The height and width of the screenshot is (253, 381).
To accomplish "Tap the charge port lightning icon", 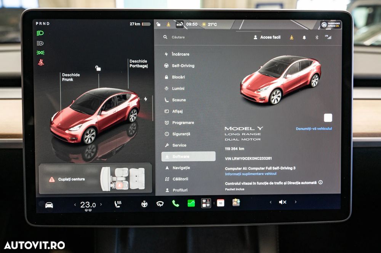I will 145,99.
